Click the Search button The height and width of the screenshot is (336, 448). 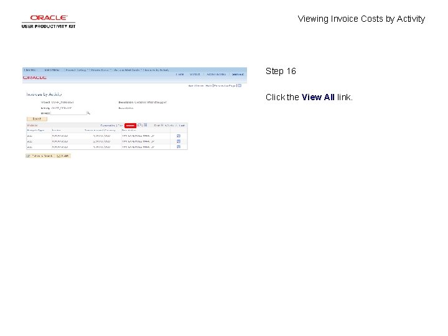pos(37,119)
